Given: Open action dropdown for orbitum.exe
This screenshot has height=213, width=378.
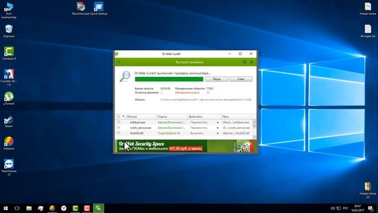Looking at the screenshot, I should tap(217, 122).
